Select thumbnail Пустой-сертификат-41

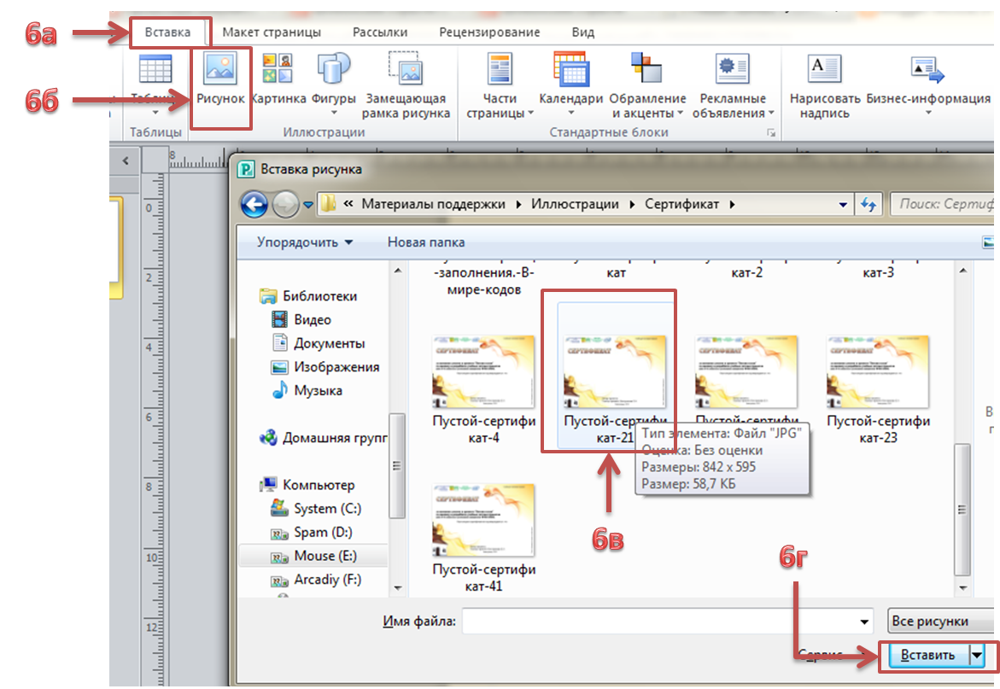click(483, 537)
